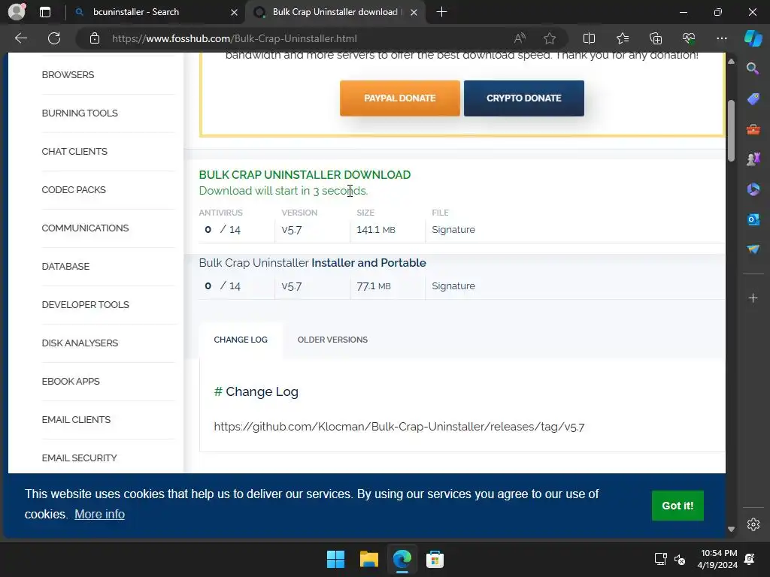
Task: Toggle split screen view icon
Action: pos(589,38)
